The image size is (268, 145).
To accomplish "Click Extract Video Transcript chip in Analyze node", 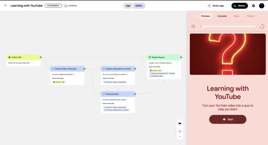I will [115, 82].
